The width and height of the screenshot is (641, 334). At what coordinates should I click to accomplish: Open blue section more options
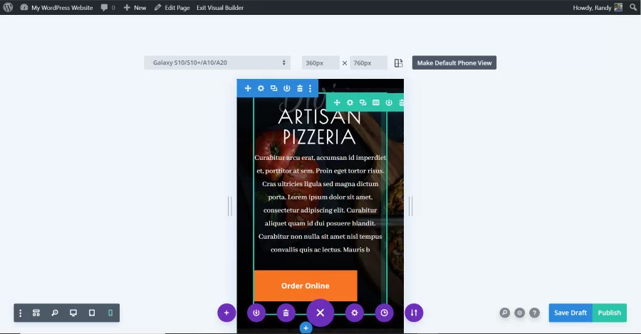point(311,88)
